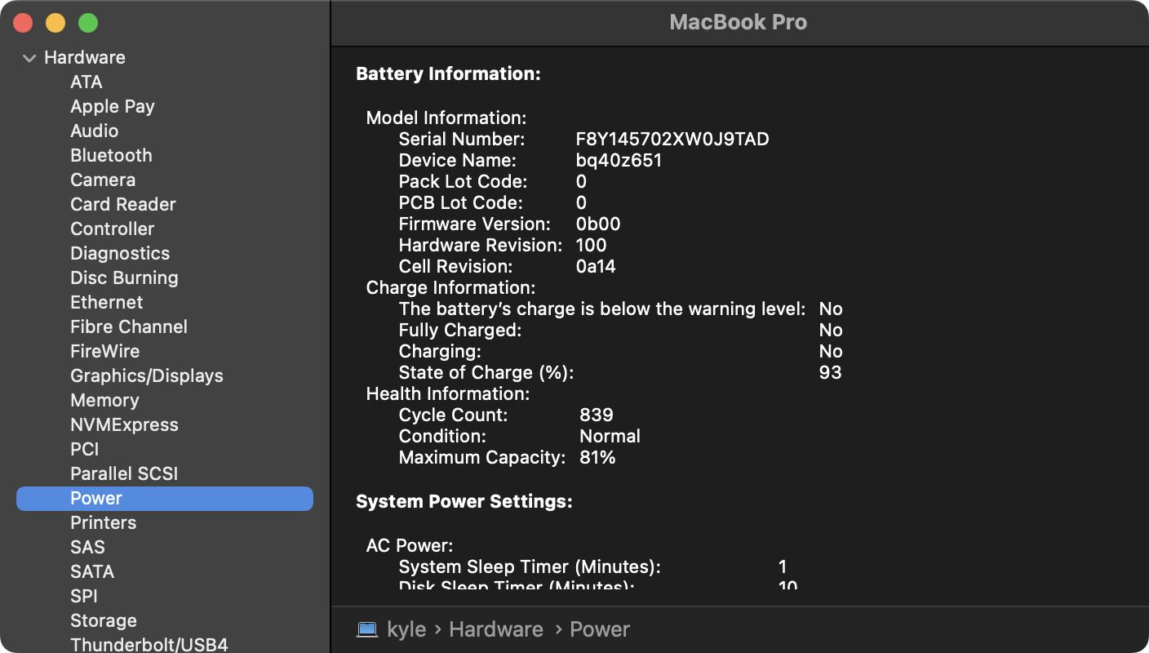Close the System Information window
This screenshot has width=1149, height=653.
click(x=23, y=23)
